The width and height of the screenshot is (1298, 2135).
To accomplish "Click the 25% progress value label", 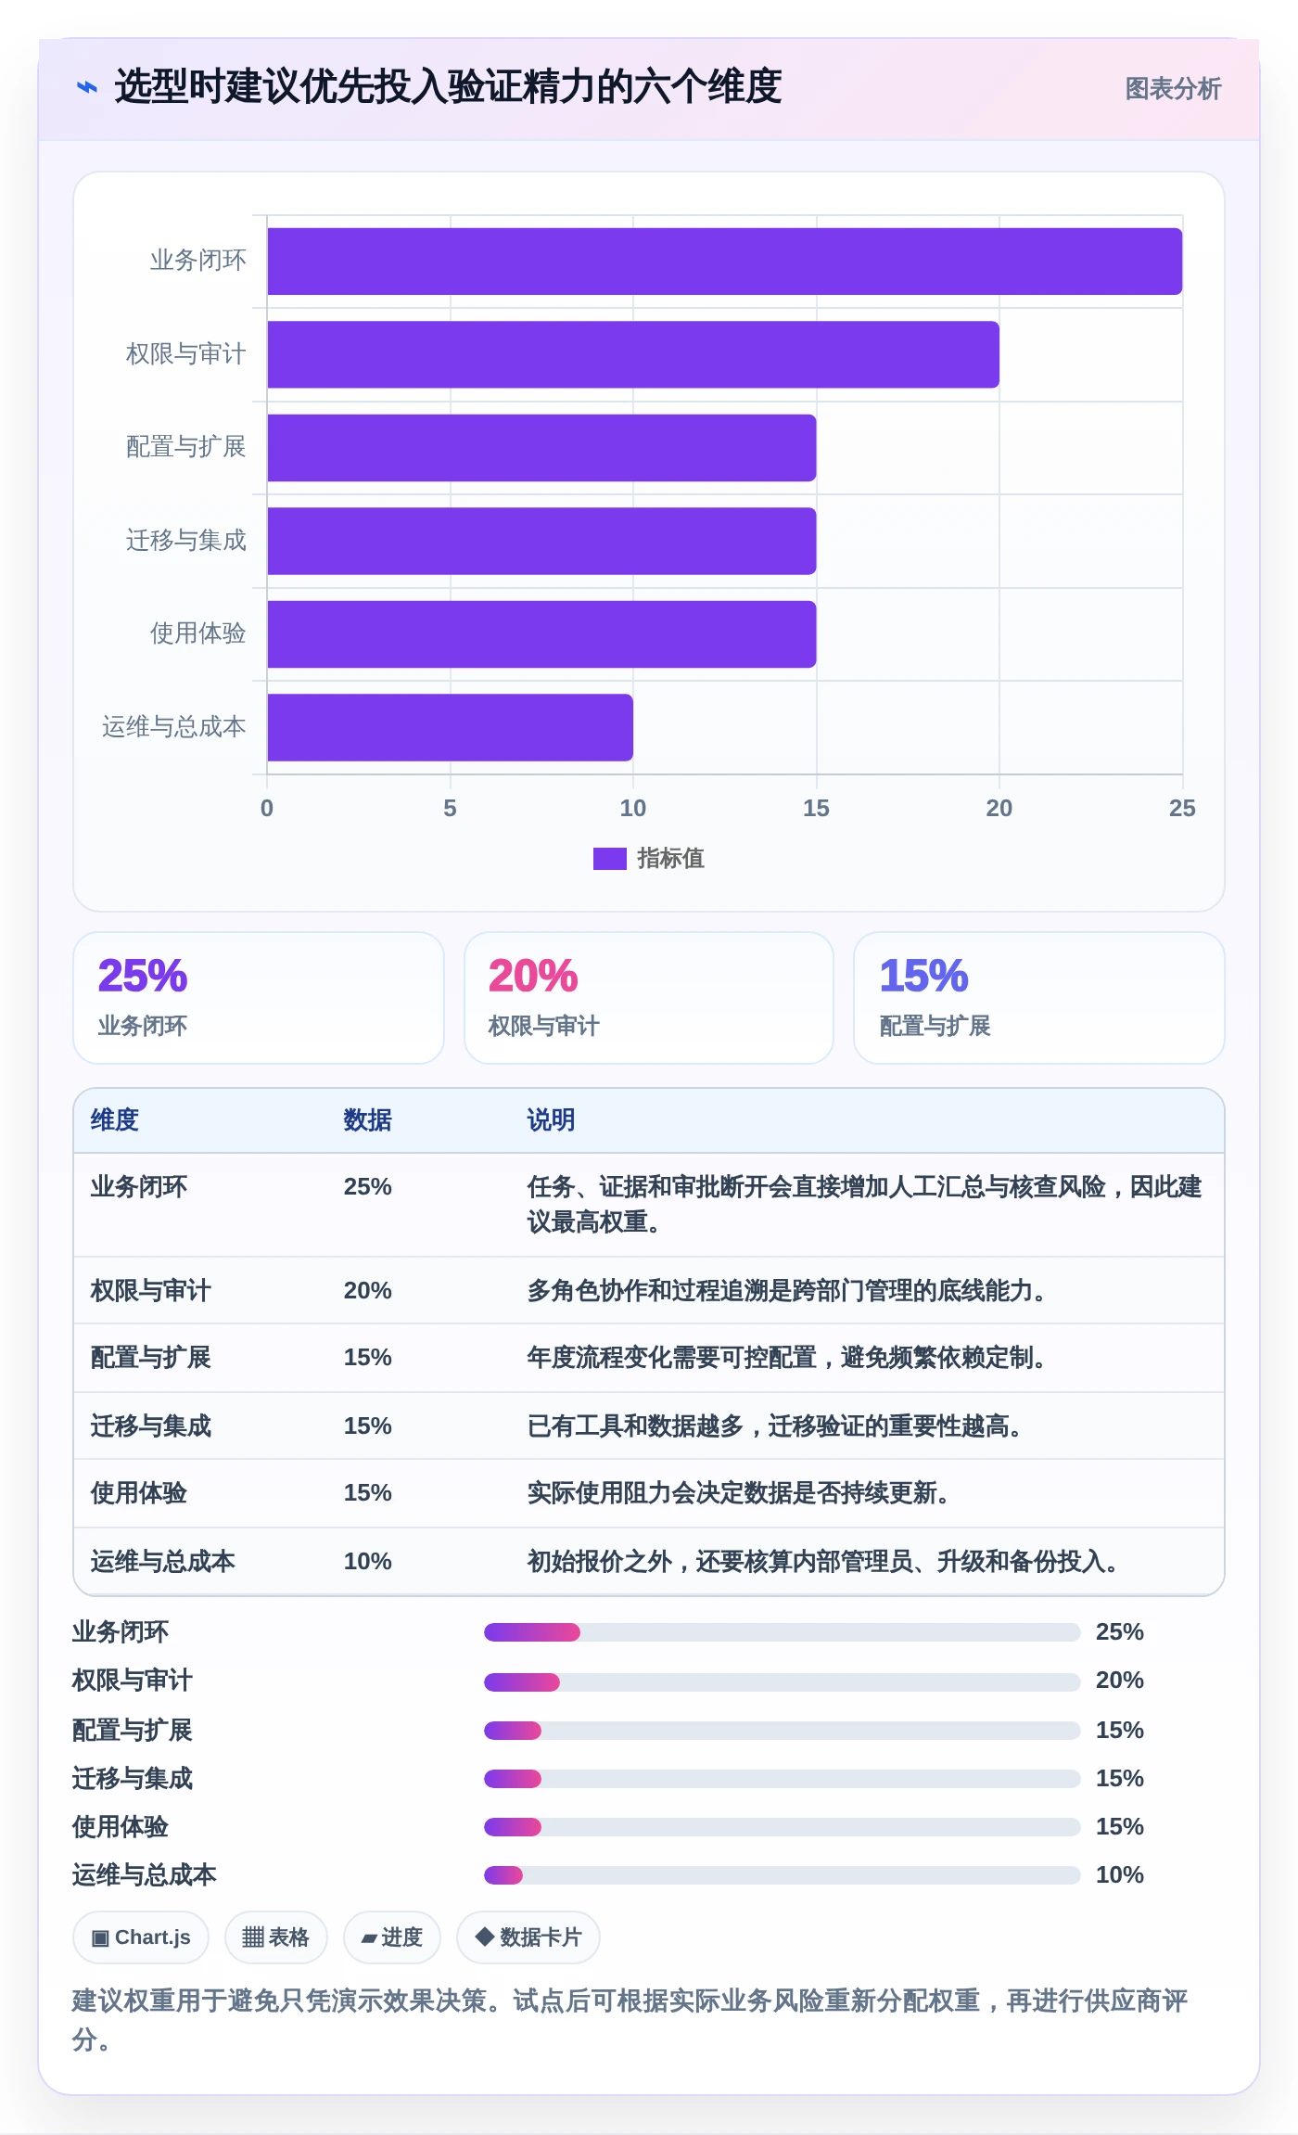I will (x=1120, y=1632).
